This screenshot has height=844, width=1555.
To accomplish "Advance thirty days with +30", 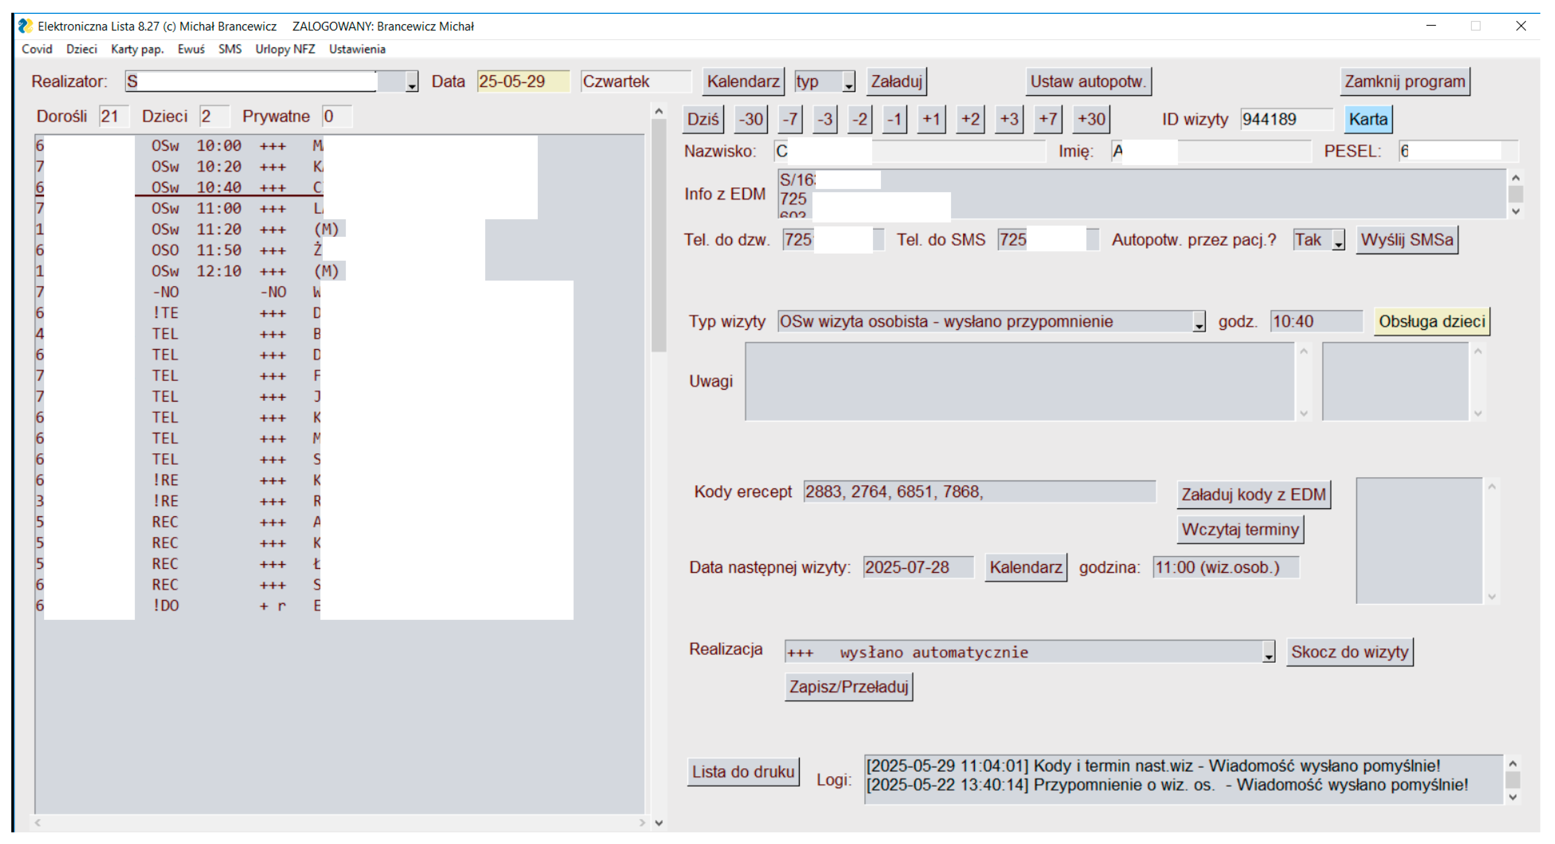I will (x=1092, y=119).
